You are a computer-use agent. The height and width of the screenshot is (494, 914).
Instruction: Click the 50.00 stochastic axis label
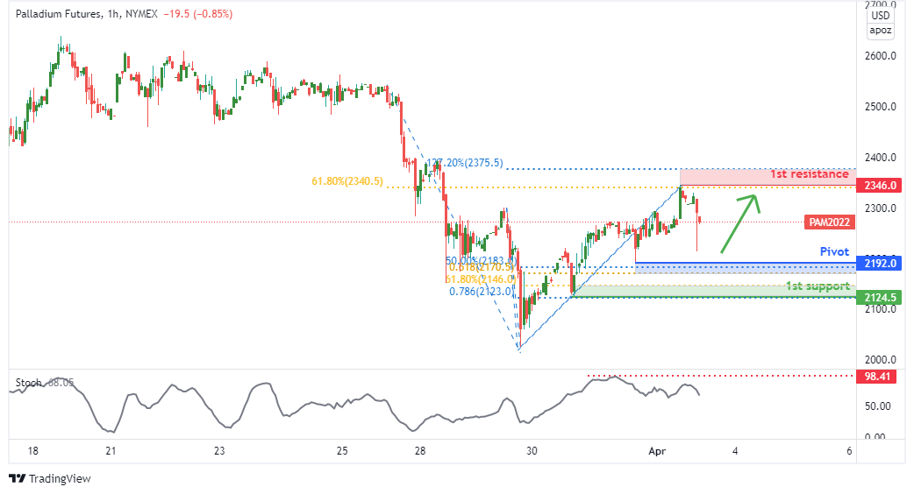877,406
